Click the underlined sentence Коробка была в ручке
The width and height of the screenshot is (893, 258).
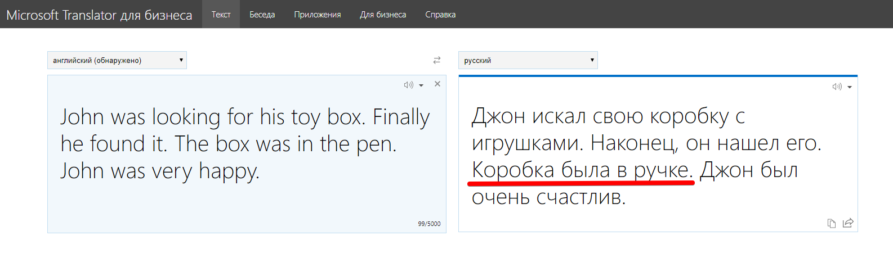[582, 170]
